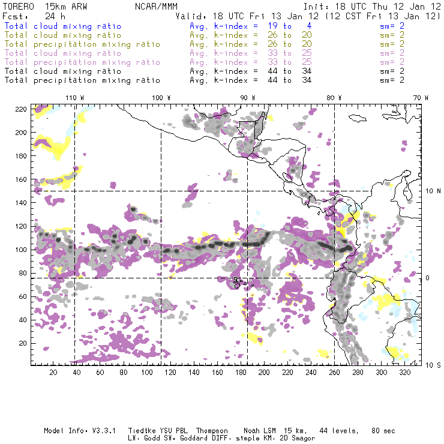Click the '120' tick label on vertical axis
Screen dimensions: 444x444
click(20, 226)
